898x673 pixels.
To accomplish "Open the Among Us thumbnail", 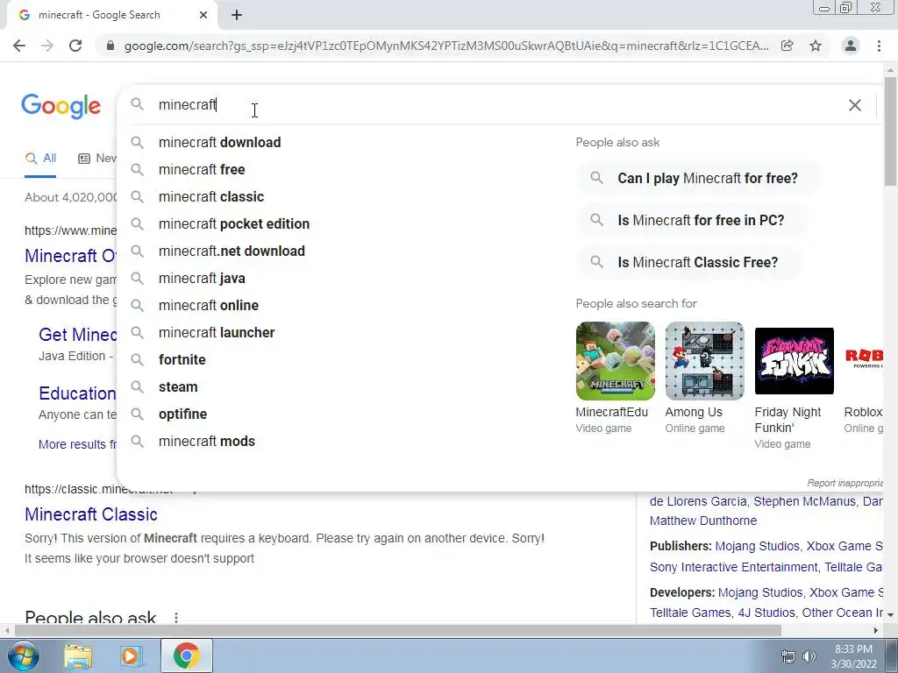I will pos(704,361).
